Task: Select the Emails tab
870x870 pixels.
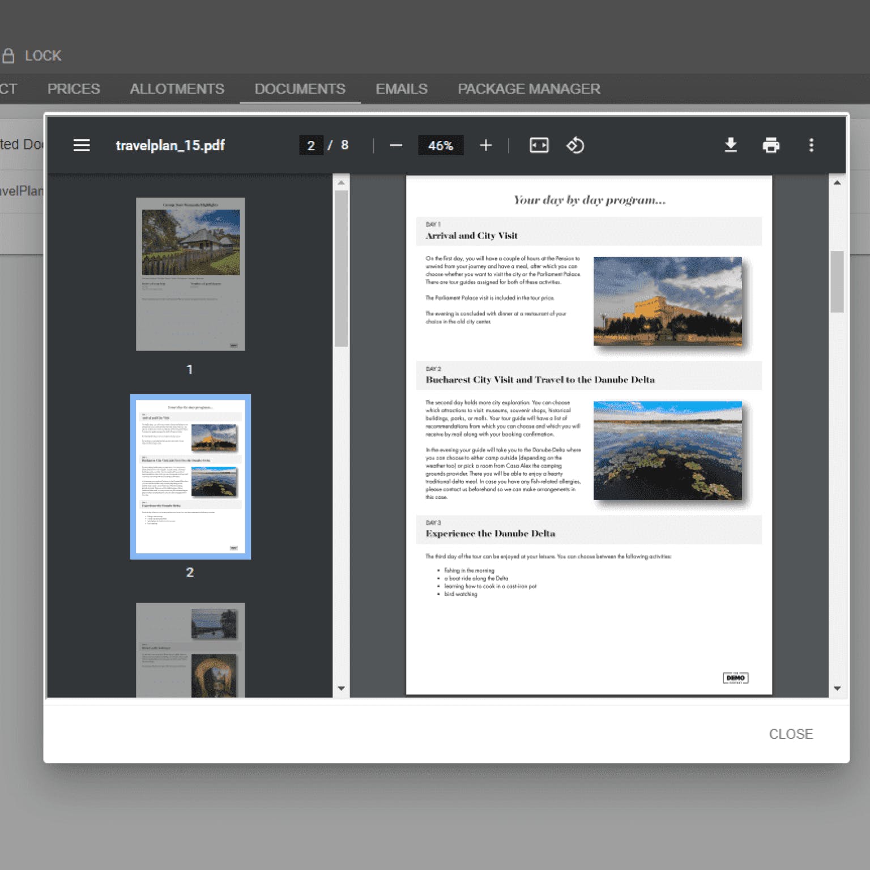Action: pos(401,89)
